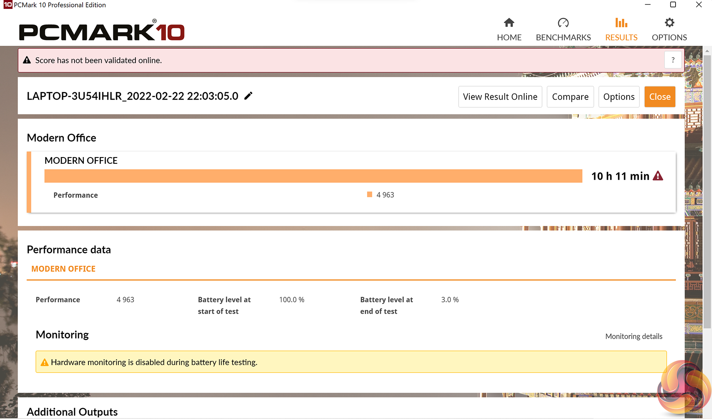Close the result with the orange Close button
Viewport: 712px width, 419px height.
(x=660, y=97)
